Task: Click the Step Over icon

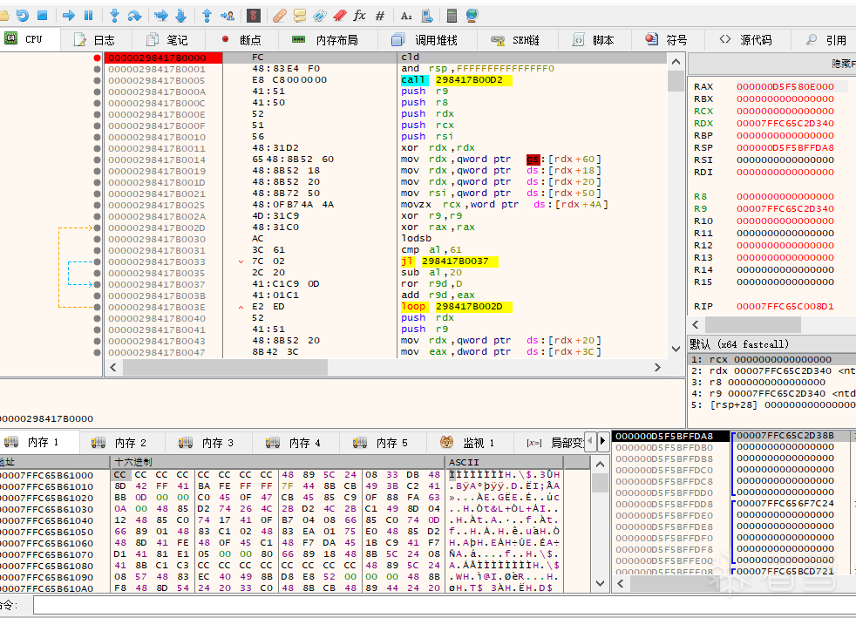Action: (134, 16)
